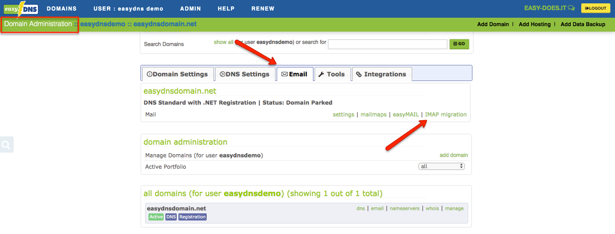Open the mailmaps link

373,115
